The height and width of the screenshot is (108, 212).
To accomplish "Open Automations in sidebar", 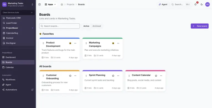I will [18, 90].
